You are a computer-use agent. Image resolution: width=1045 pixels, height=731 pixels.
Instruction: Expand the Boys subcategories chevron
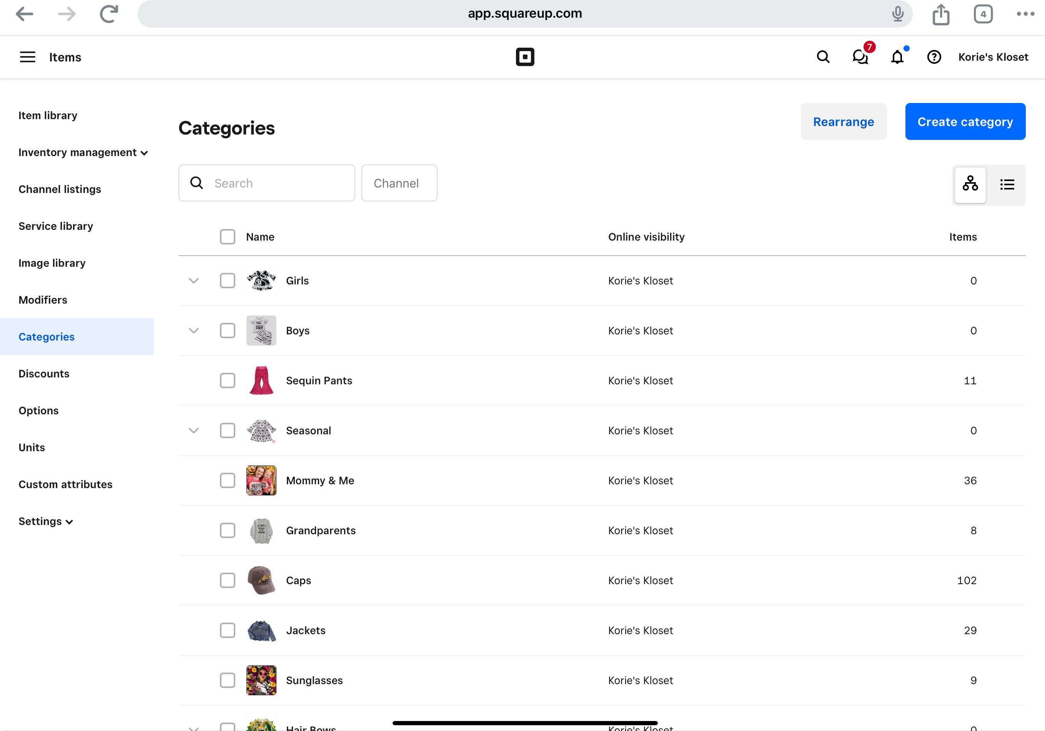[x=194, y=331]
